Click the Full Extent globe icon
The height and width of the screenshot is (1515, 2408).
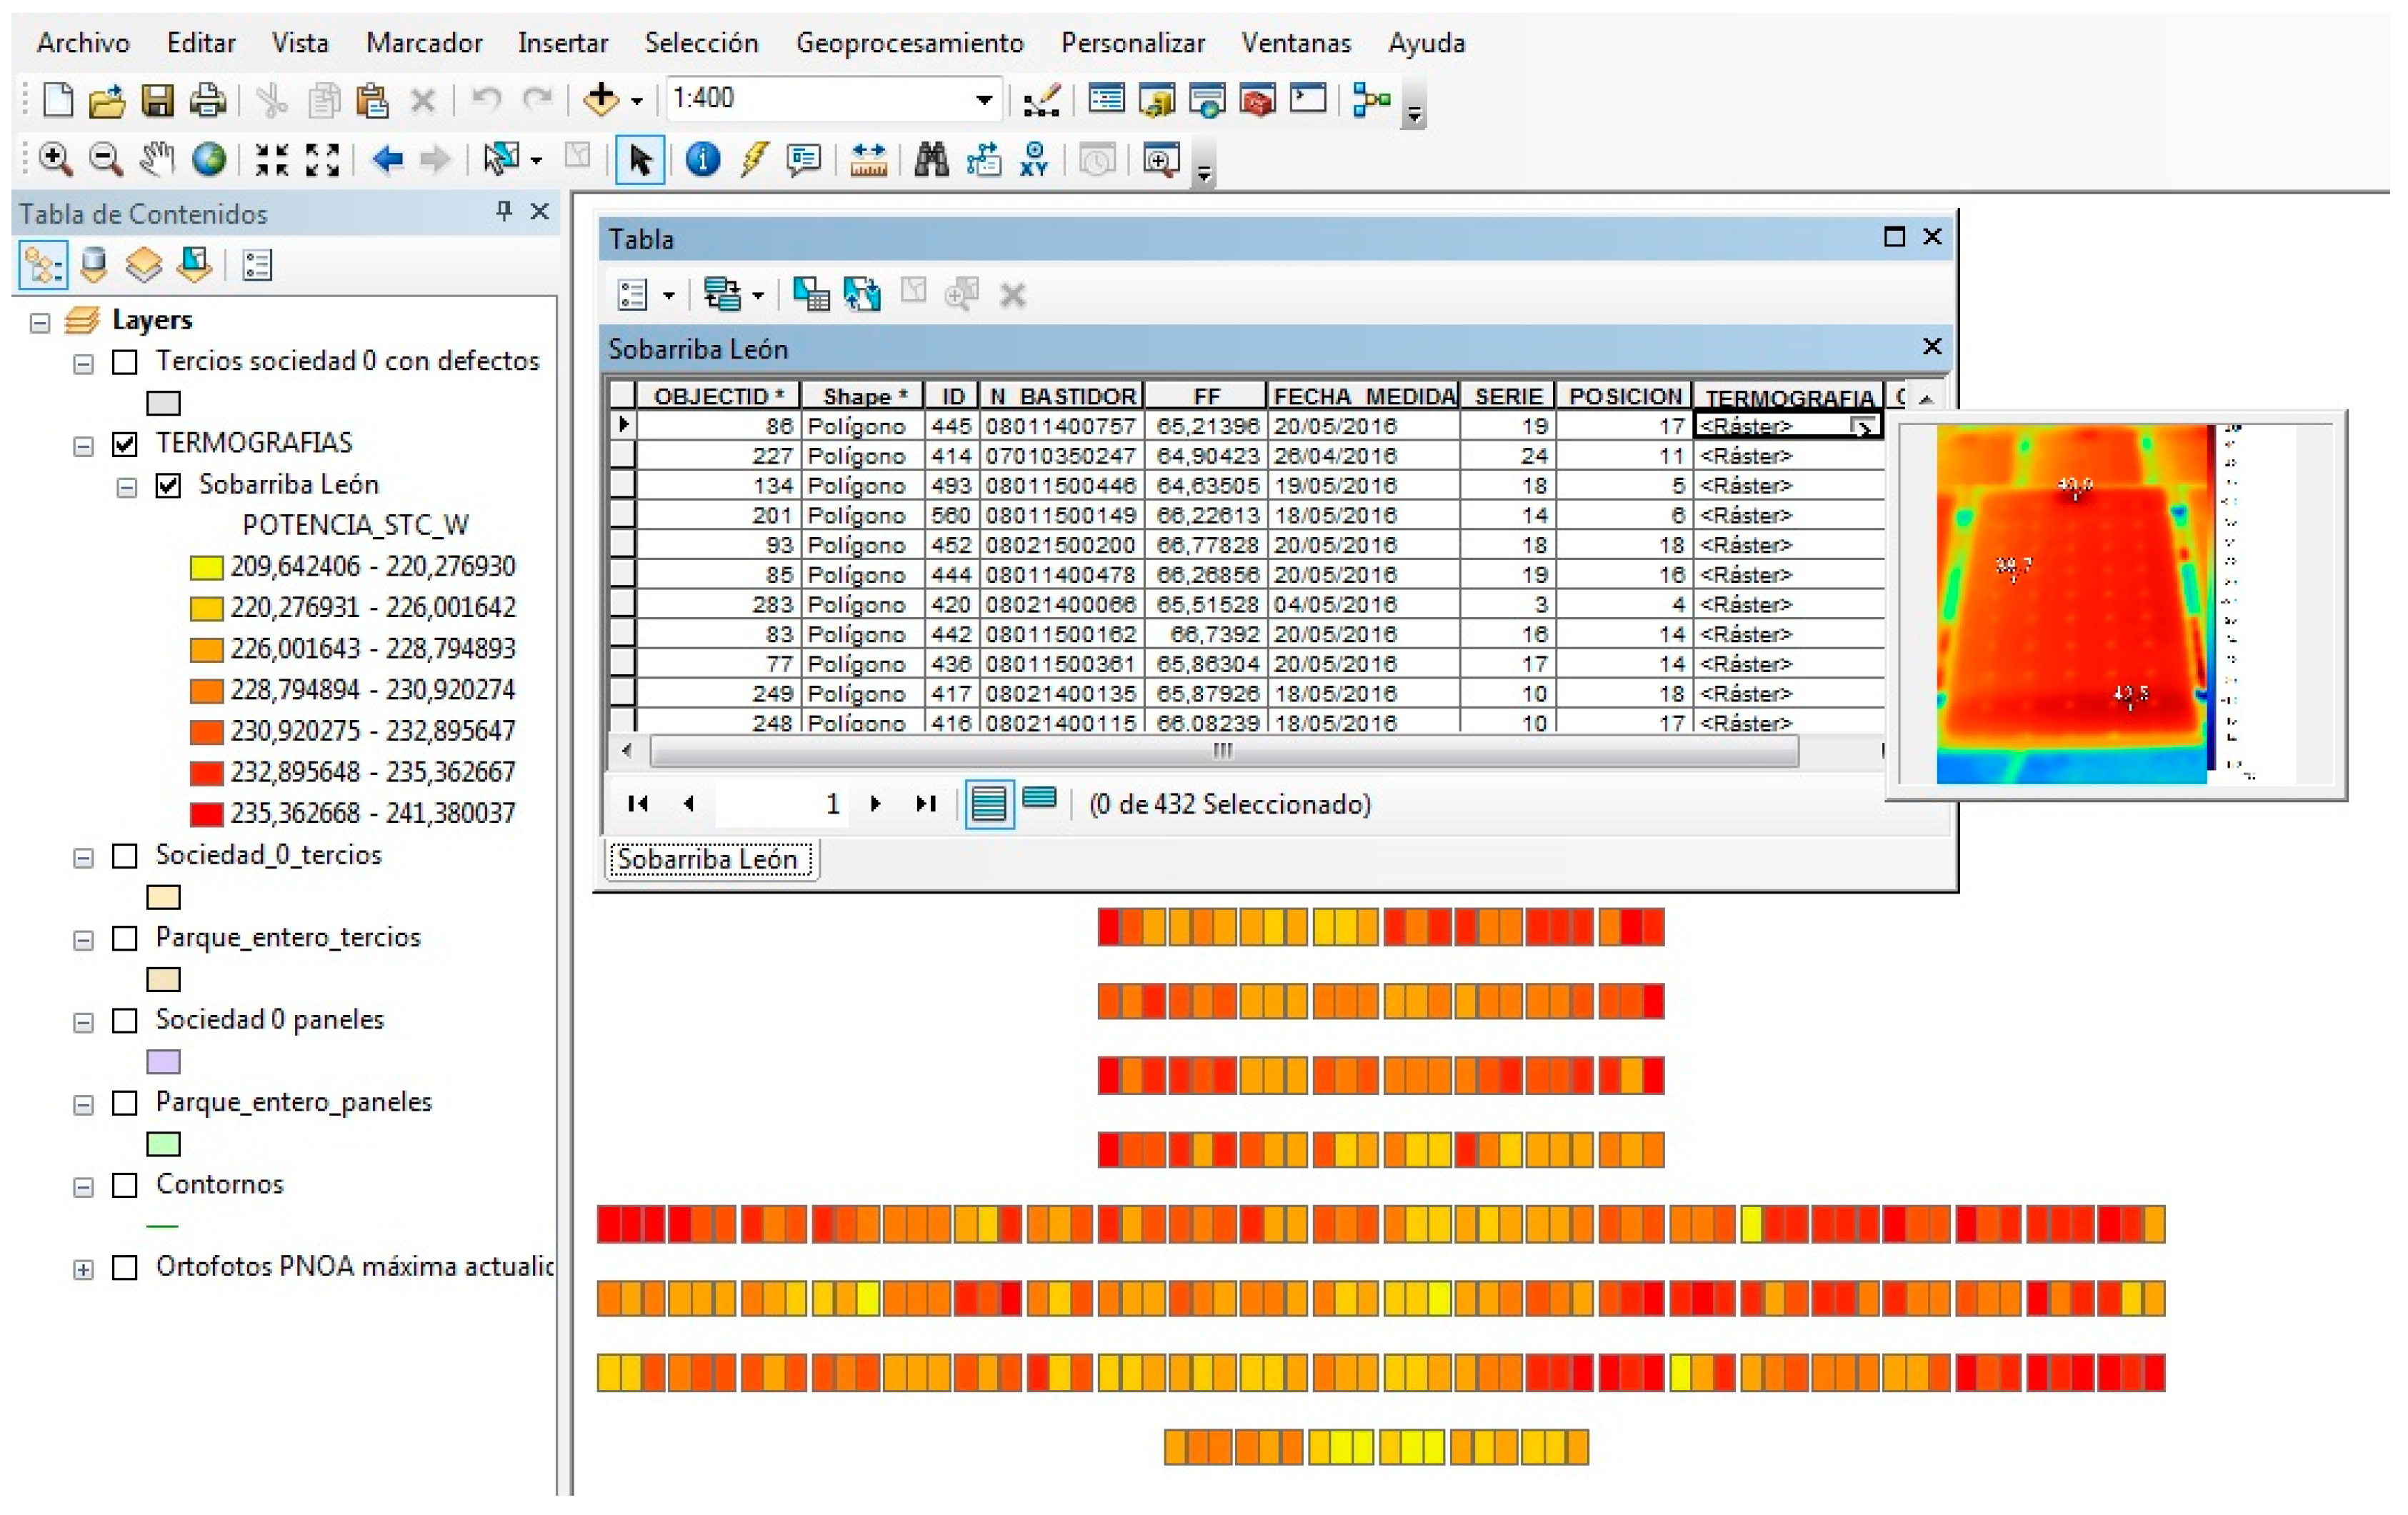pyautogui.click(x=209, y=159)
